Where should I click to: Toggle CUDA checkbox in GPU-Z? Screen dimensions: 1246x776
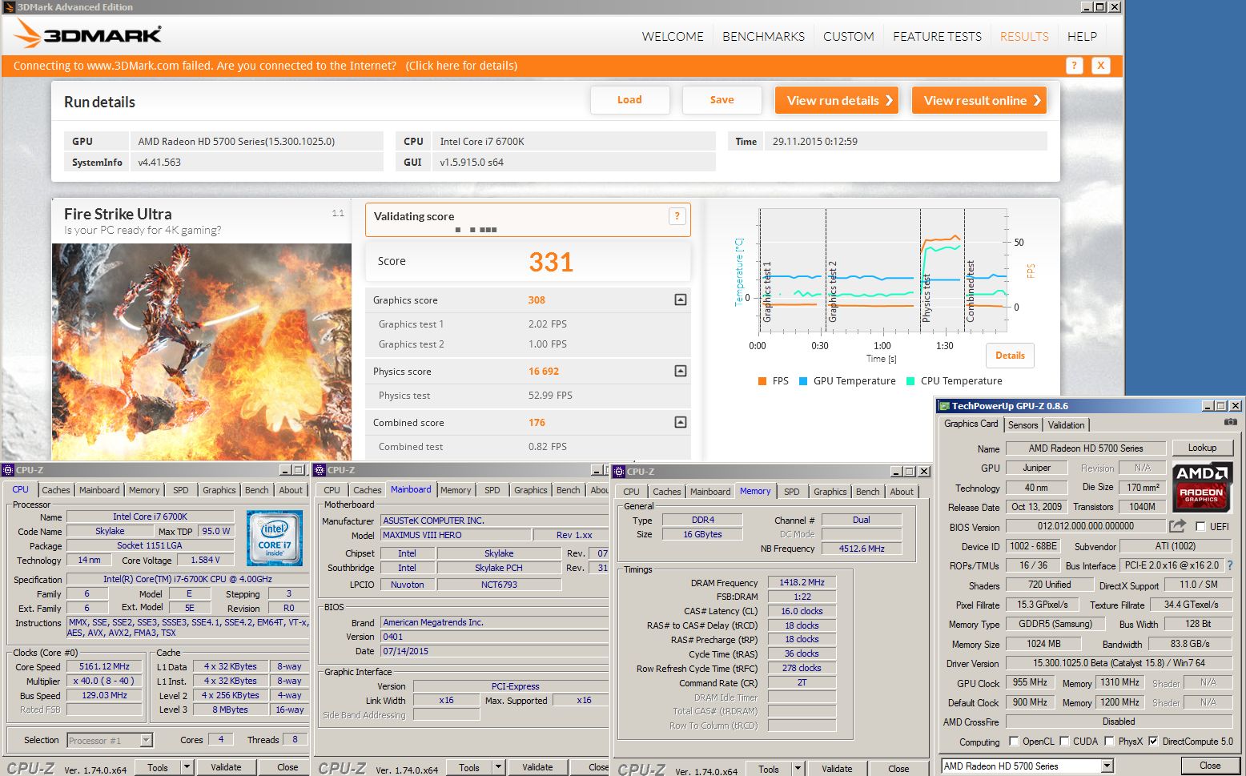point(1064,741)
